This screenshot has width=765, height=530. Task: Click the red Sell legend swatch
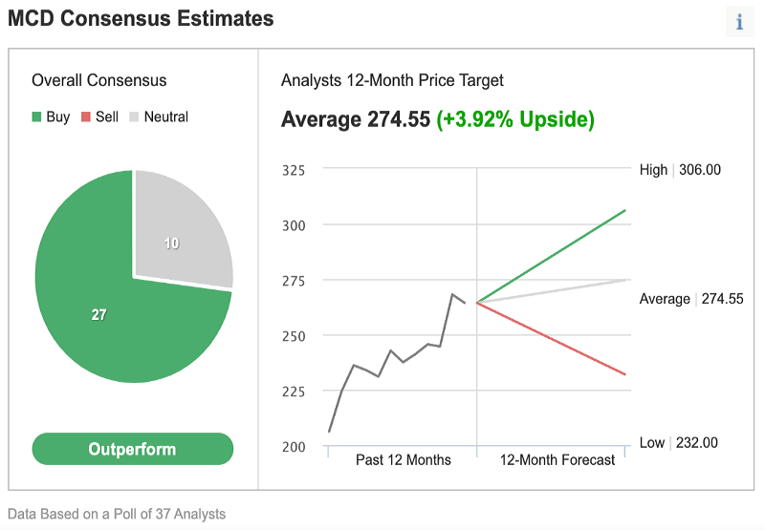point(86,117)
